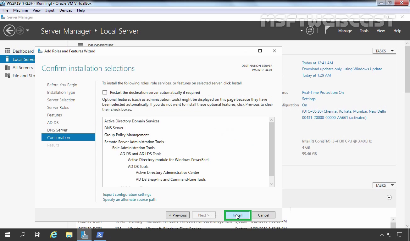This screenshot has width=410, height=241.
Task: Click the selections list scrollbar thumb
Action: (272, 149)
